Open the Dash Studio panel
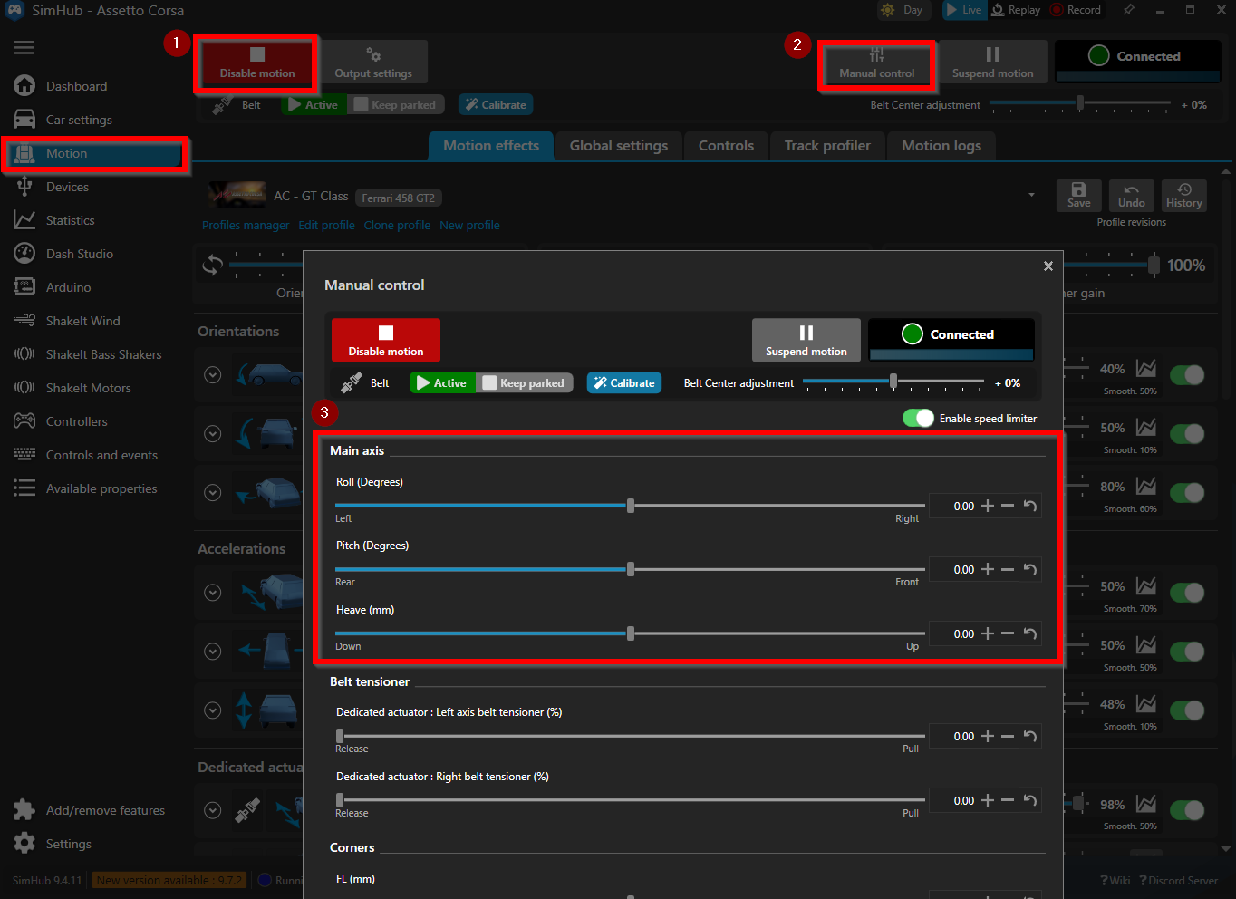Image resolution: width=1236 pixels, height=899 pixels. tap(78, 253)
